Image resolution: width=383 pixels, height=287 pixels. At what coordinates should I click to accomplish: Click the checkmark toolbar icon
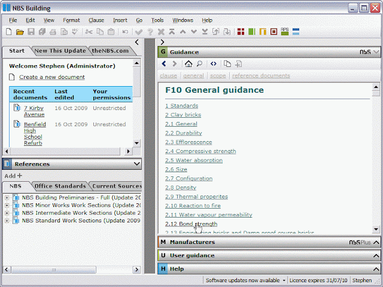(139, 32)
